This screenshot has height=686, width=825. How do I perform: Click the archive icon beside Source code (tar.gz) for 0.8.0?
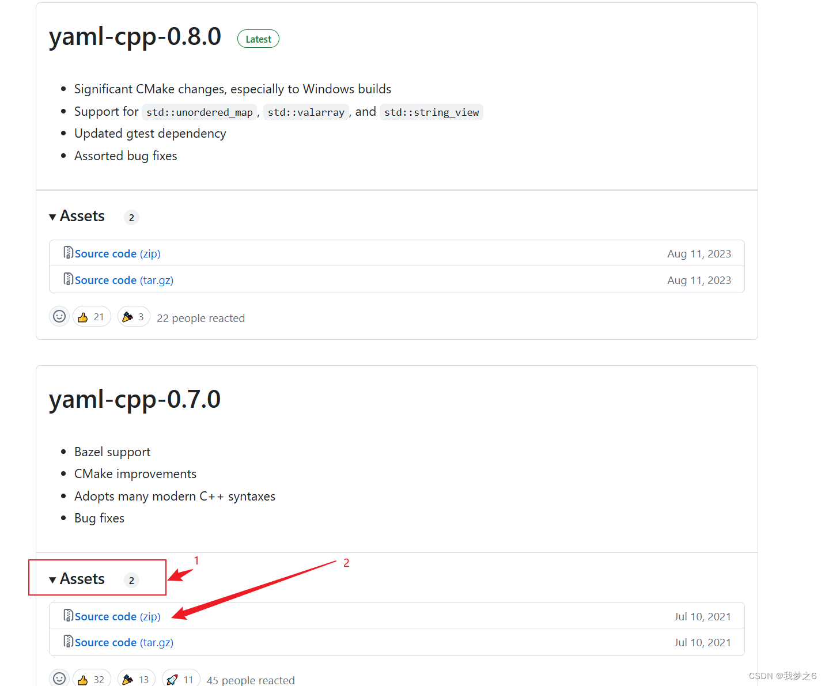point(67,279)
